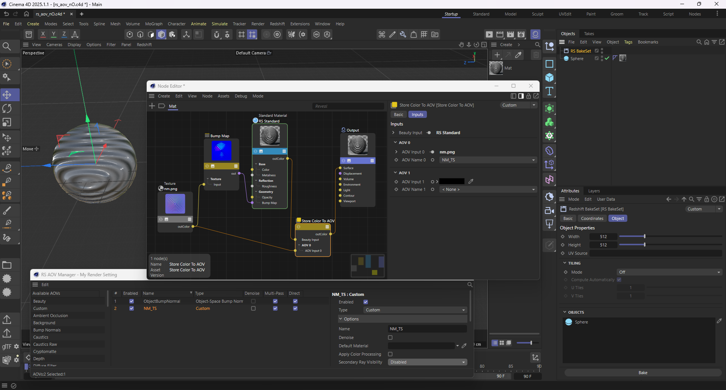This screenshot has height=390, width=726.
Task: Open the Debug menu in Node Editor
Action: pos(241,96)
